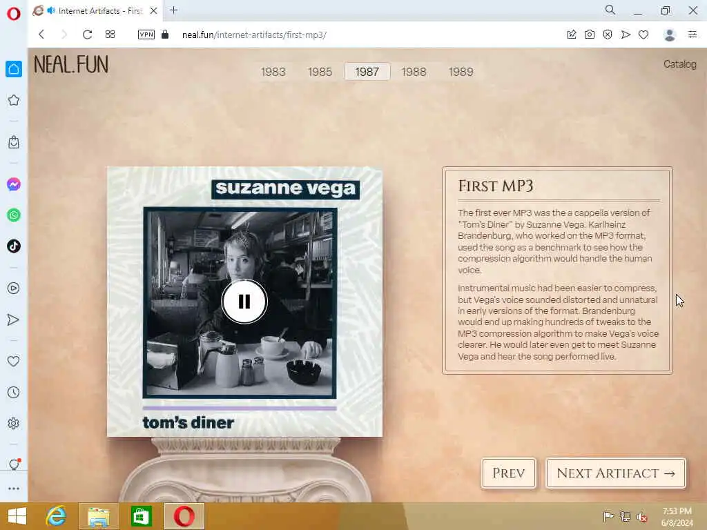Open a new tab
The height and width of the screenshot is (530, 707).
pos(173,10)
